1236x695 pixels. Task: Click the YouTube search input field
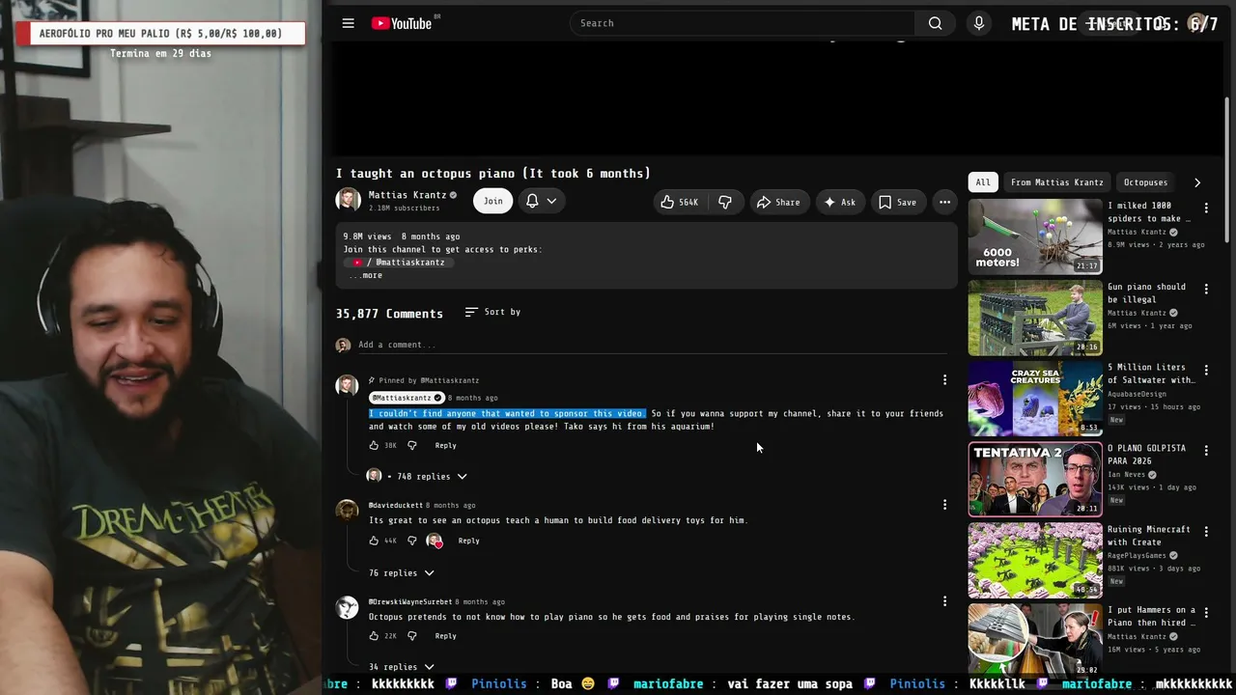click(743, 23)
